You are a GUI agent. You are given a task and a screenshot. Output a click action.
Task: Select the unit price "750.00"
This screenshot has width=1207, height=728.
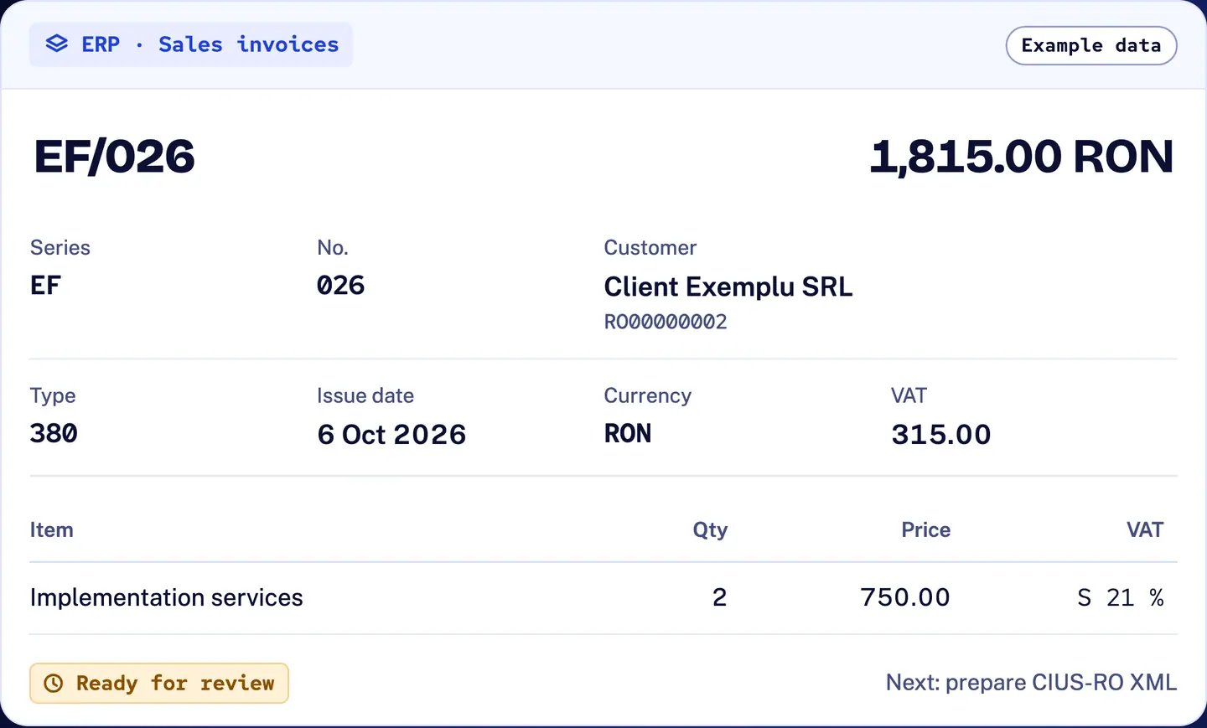905,598
